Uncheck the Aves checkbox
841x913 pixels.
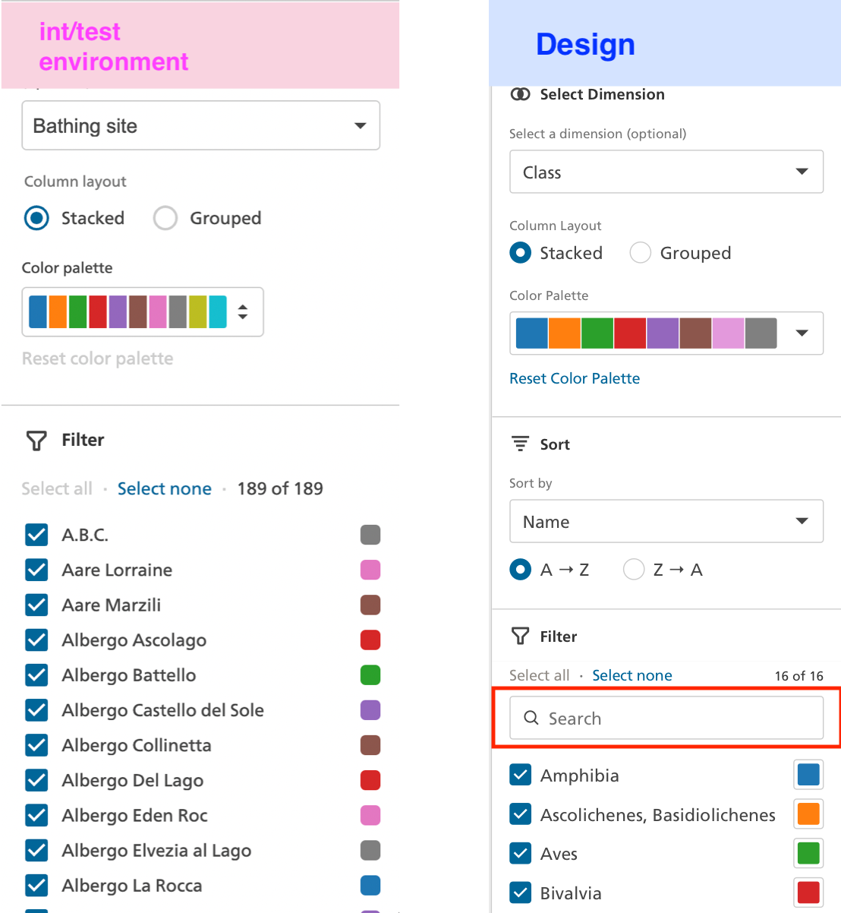click(521, 854)
